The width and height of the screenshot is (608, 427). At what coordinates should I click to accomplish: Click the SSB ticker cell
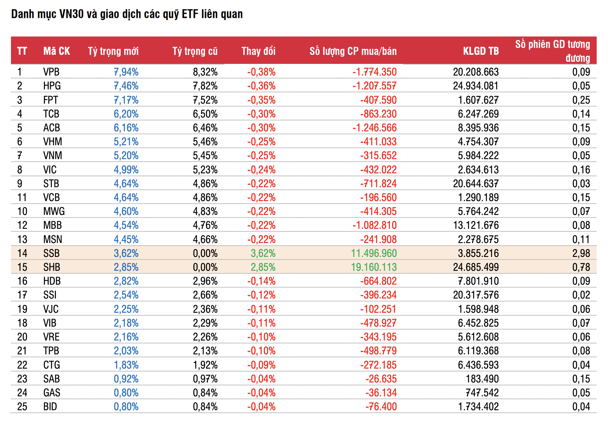coord(52,253)
